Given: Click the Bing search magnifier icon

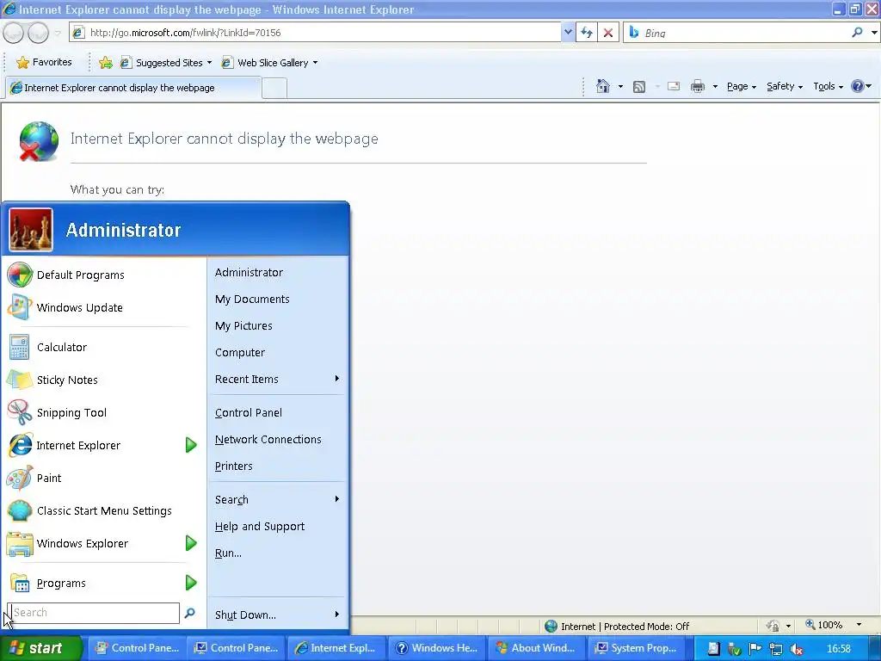Looking at the screenshot, I should (x=858, y=33).
